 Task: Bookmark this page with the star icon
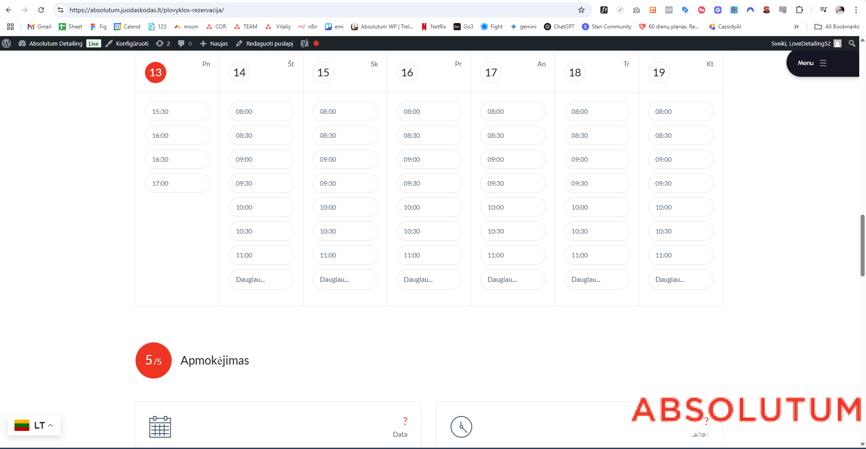coord(581,10)
